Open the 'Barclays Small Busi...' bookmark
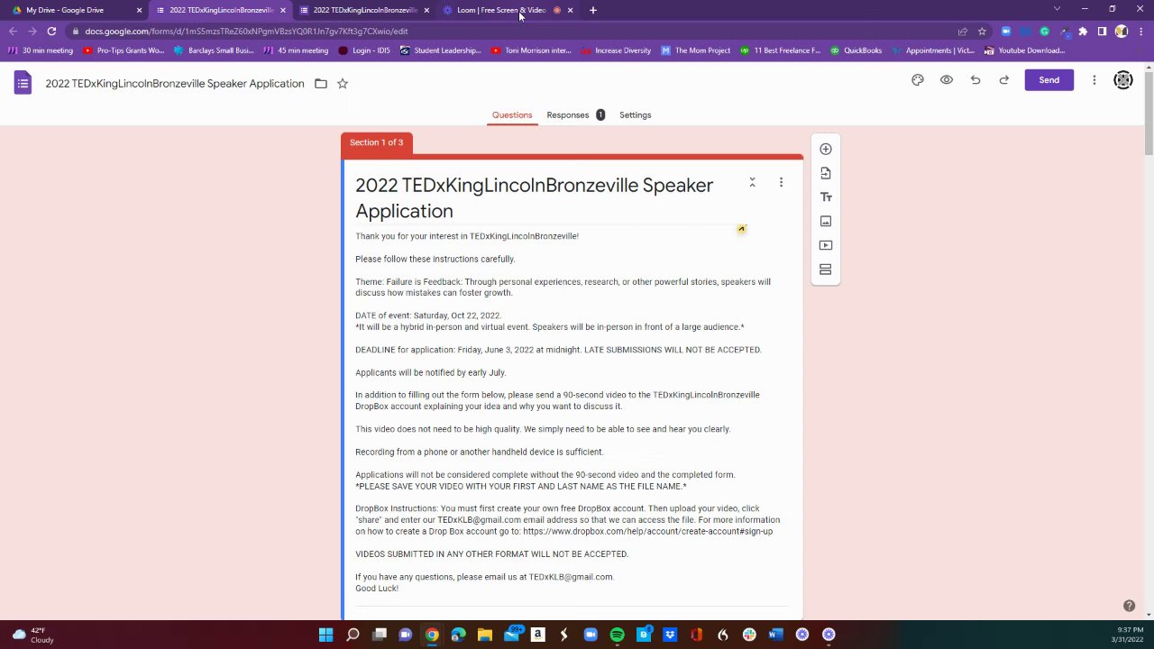This screenshot has height=649, width=1154. [214, 50]
